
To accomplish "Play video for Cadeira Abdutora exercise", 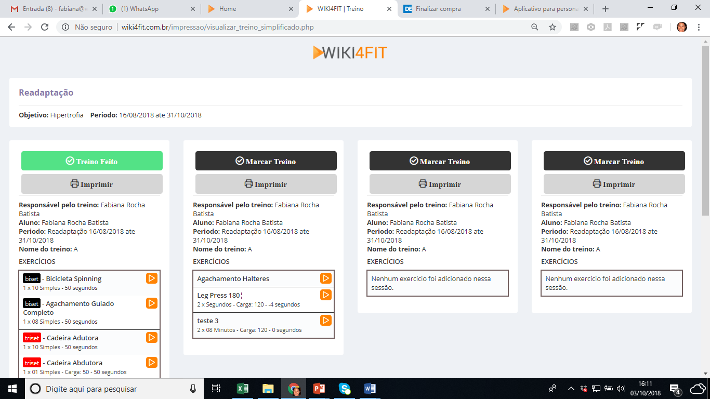I will pyautogui.click(x=152, y=362).
